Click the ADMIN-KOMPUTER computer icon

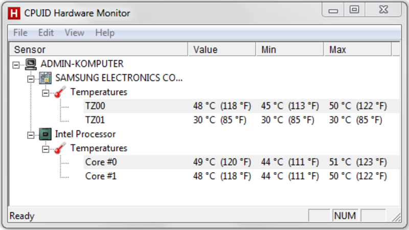[x=31, y=64]
